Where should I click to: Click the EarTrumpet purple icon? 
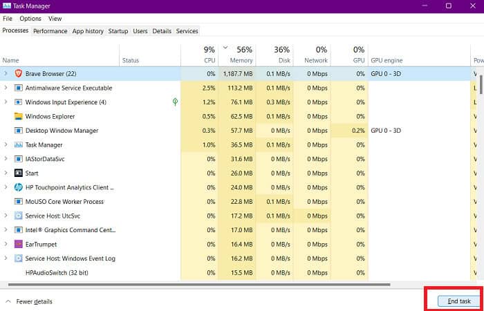(19, 244)
